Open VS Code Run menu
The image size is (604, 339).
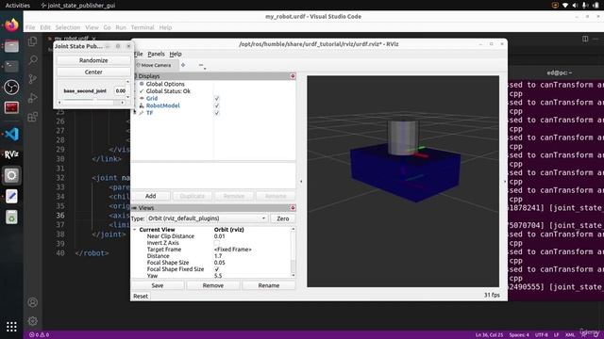(121, 27)
